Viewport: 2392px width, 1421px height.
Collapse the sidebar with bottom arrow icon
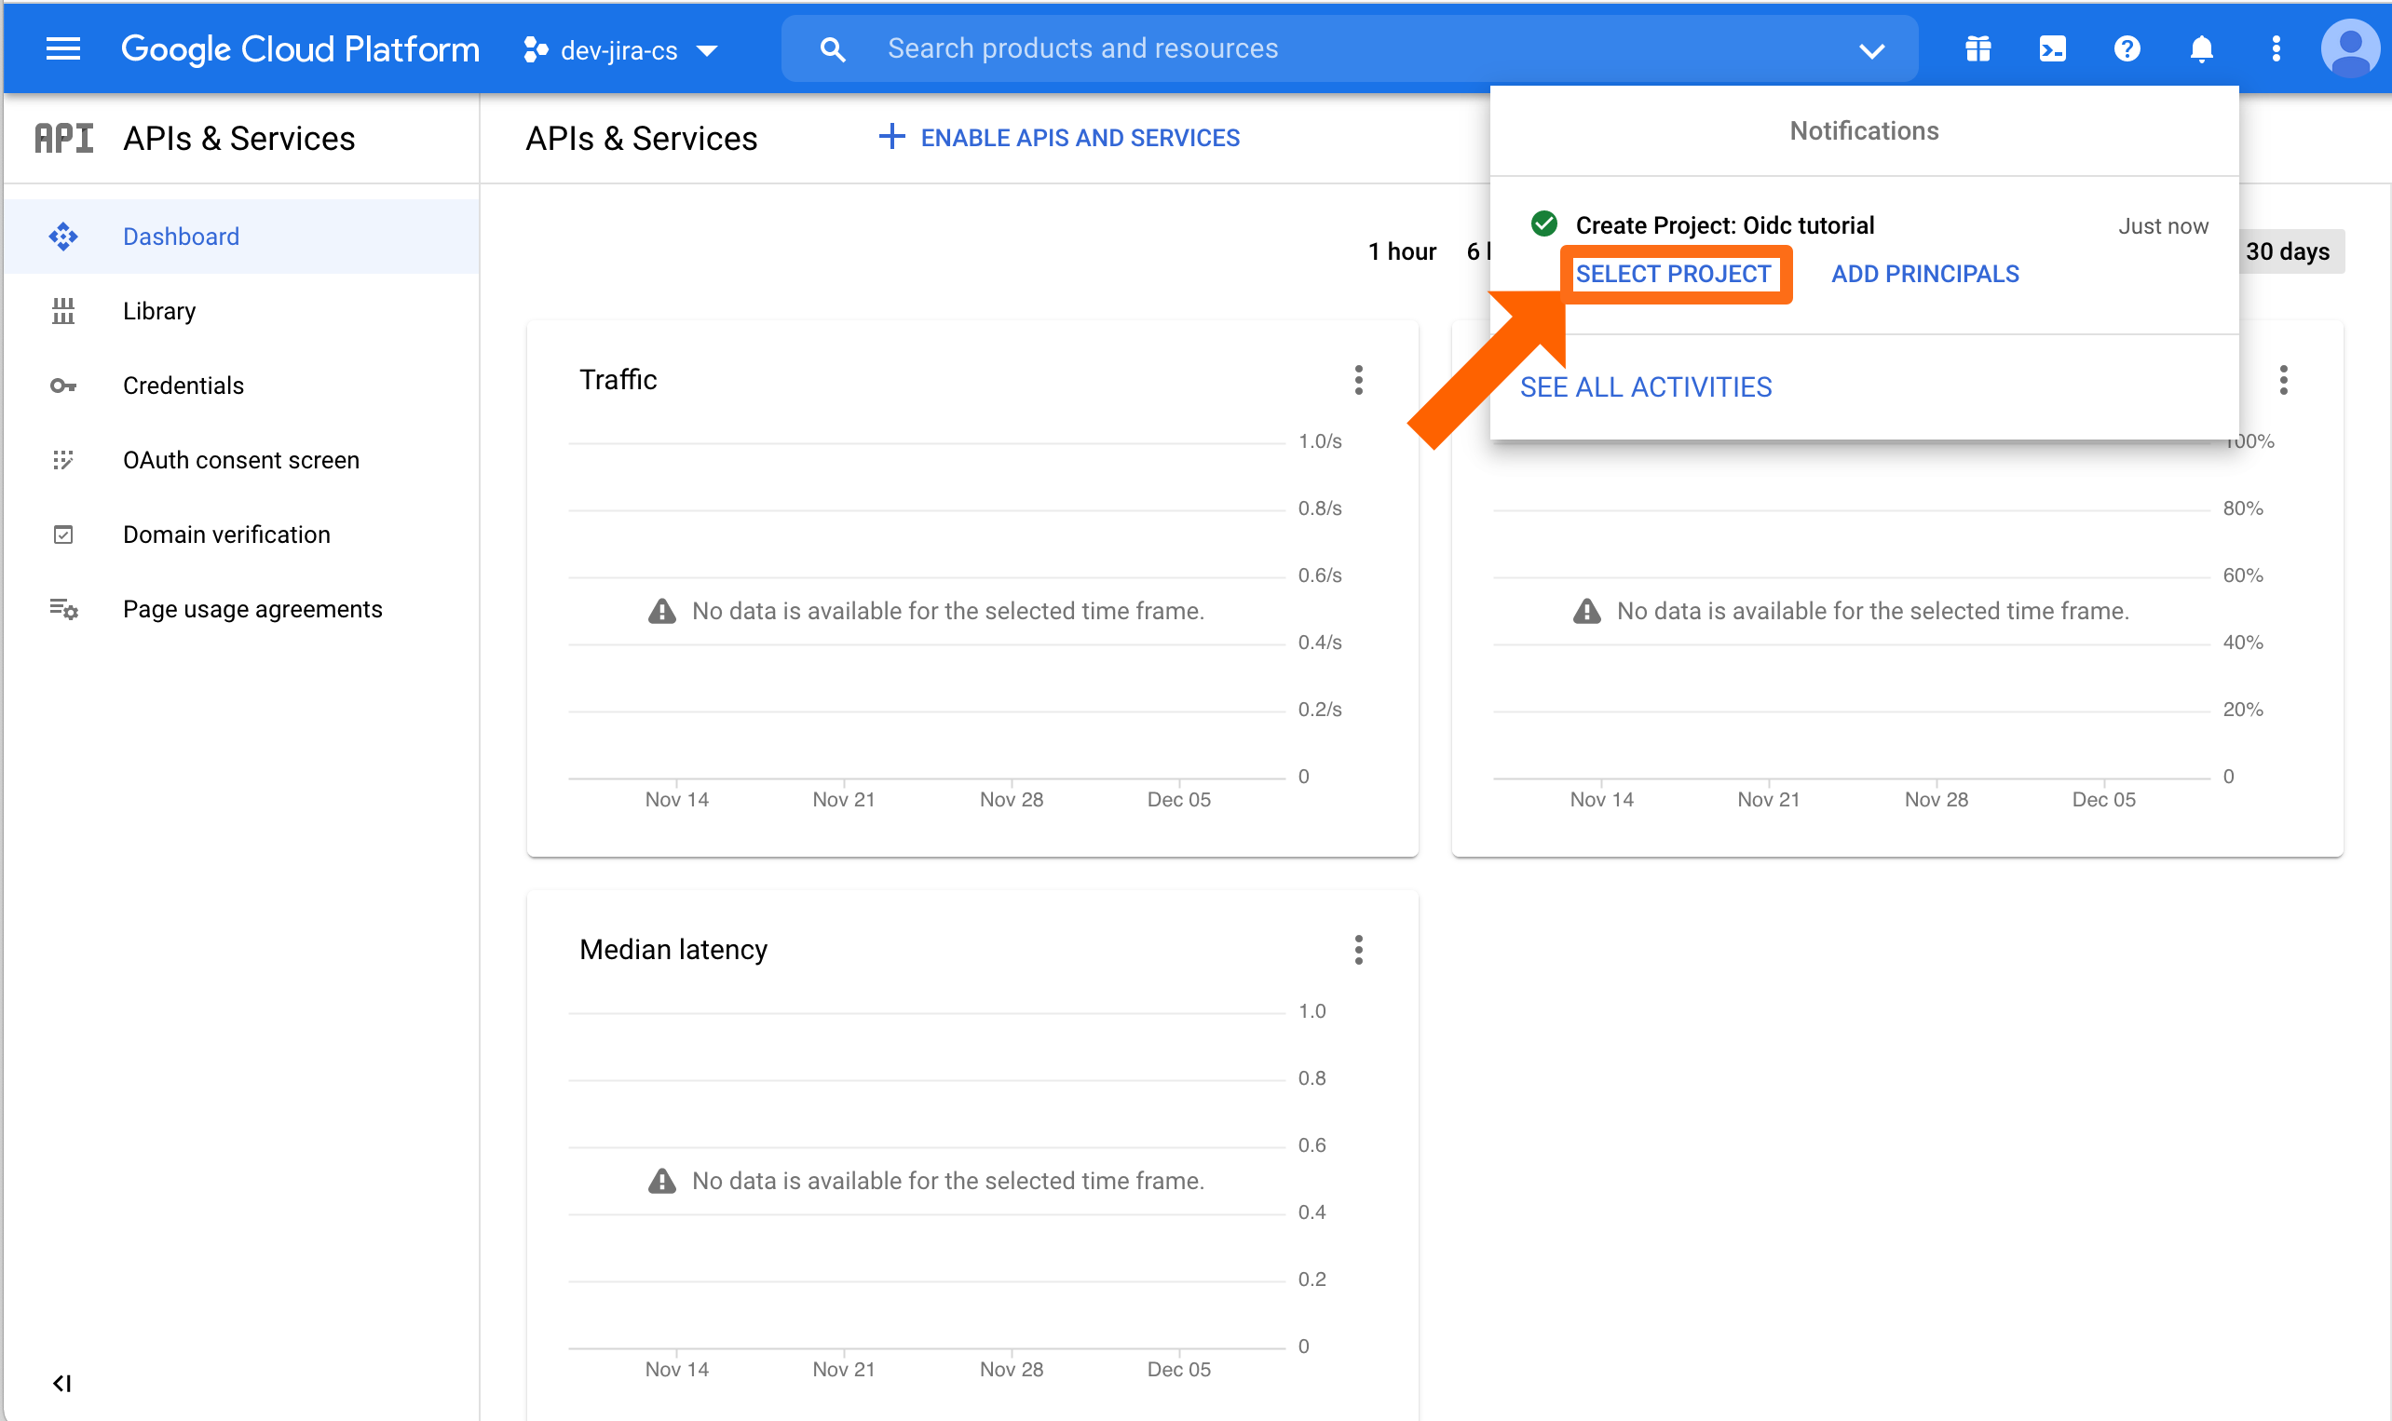(62, 1383)
